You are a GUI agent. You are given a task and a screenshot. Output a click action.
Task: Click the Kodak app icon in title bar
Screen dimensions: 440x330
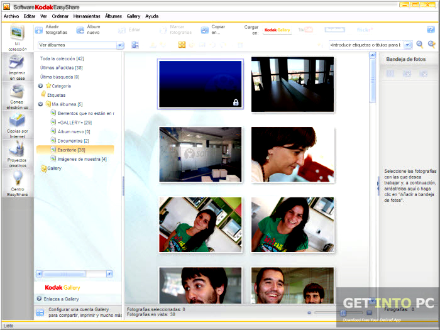(6, 7)
